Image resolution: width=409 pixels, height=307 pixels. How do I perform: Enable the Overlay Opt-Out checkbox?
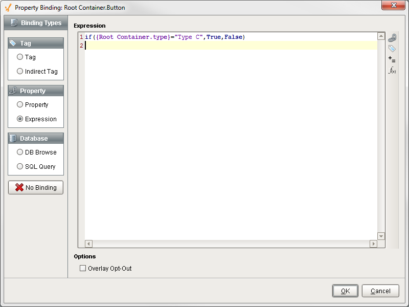(x=82, y=268)
